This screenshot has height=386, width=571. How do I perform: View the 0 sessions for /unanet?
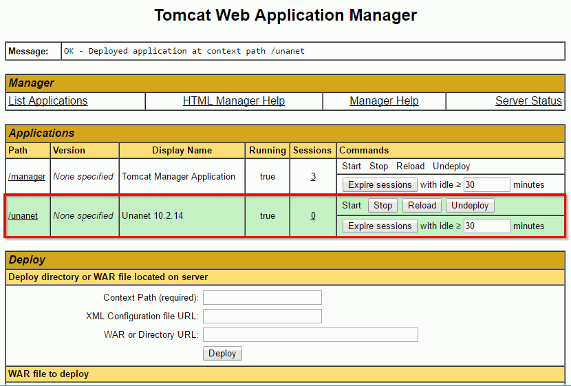click(x=313, y=216)
